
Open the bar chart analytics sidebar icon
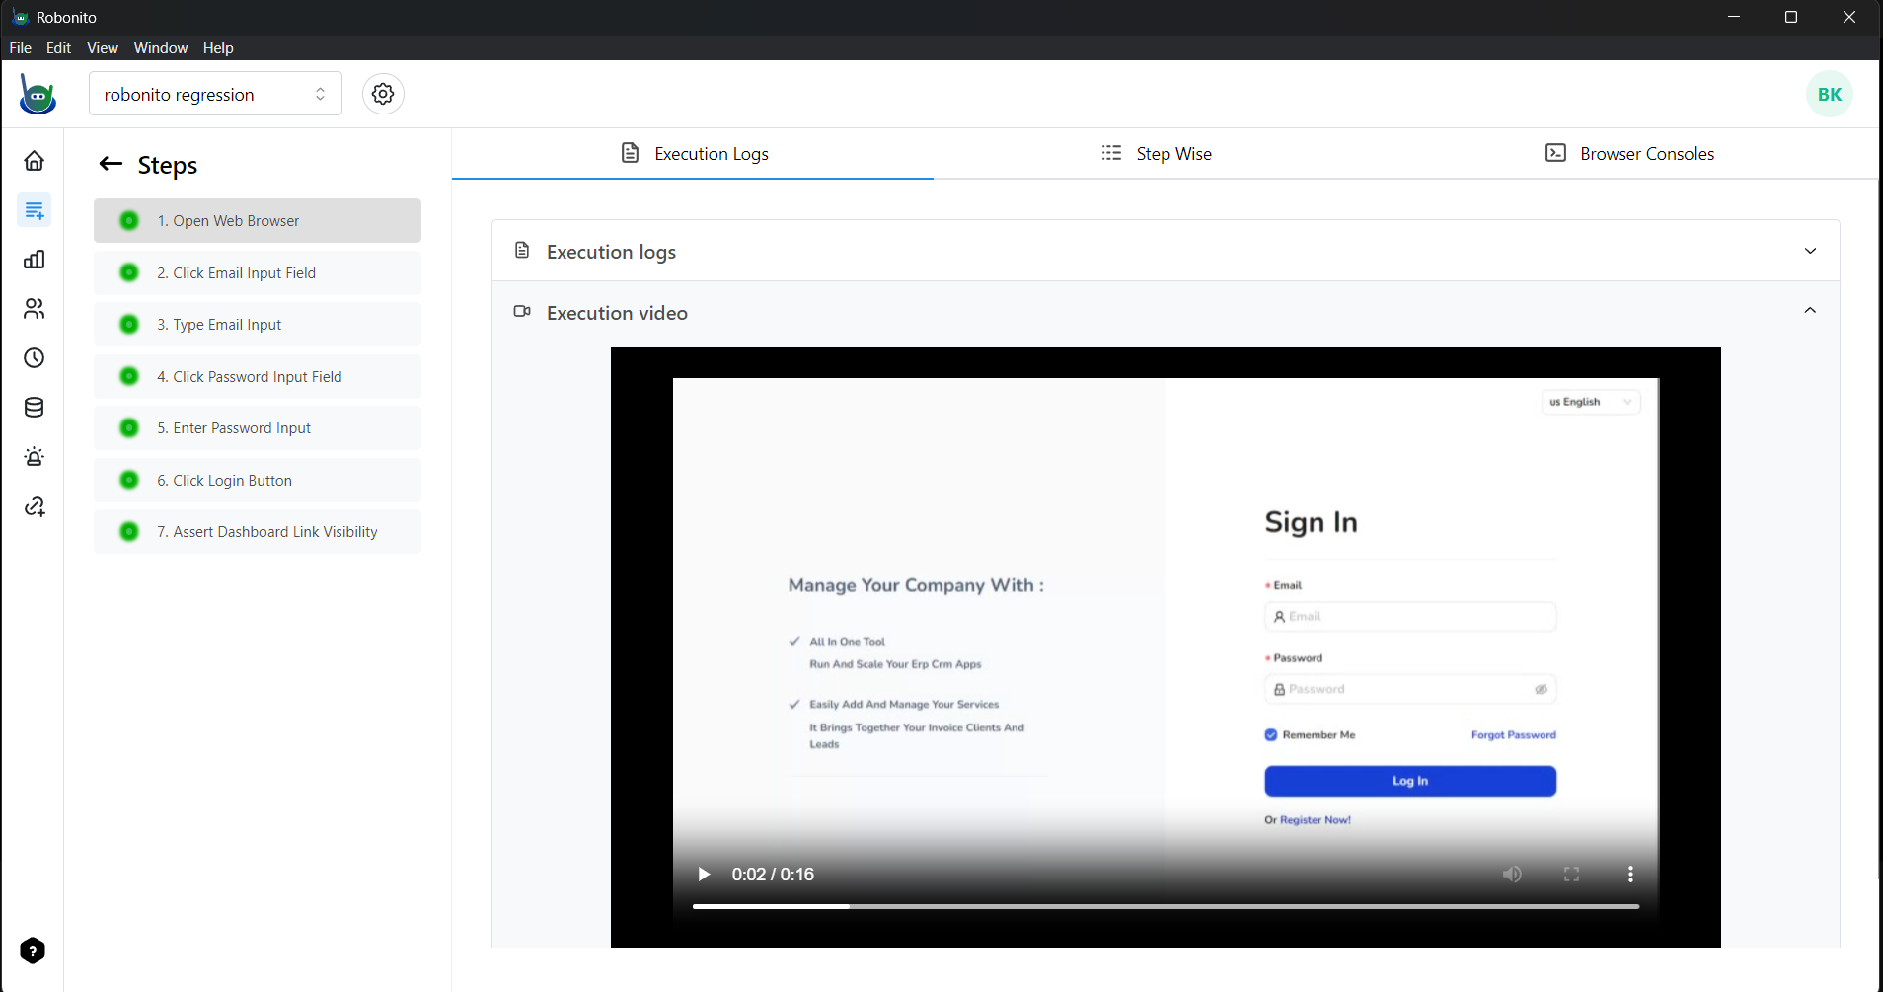35,260
